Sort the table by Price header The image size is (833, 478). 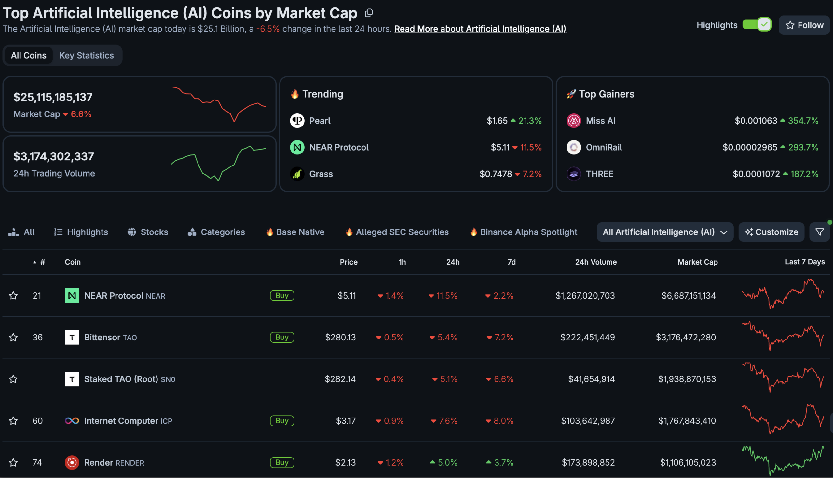pos(348,262)
